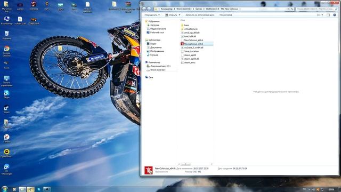The width and height of the screenshot is (341, 192).
Task: Open camera-like app in taskbar
Action: 47,189
